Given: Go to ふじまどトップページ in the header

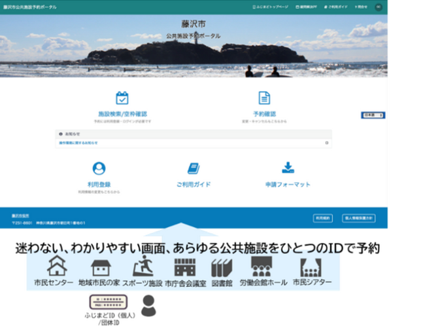Looking at the screenshot, I should click(x=270, y=7).
